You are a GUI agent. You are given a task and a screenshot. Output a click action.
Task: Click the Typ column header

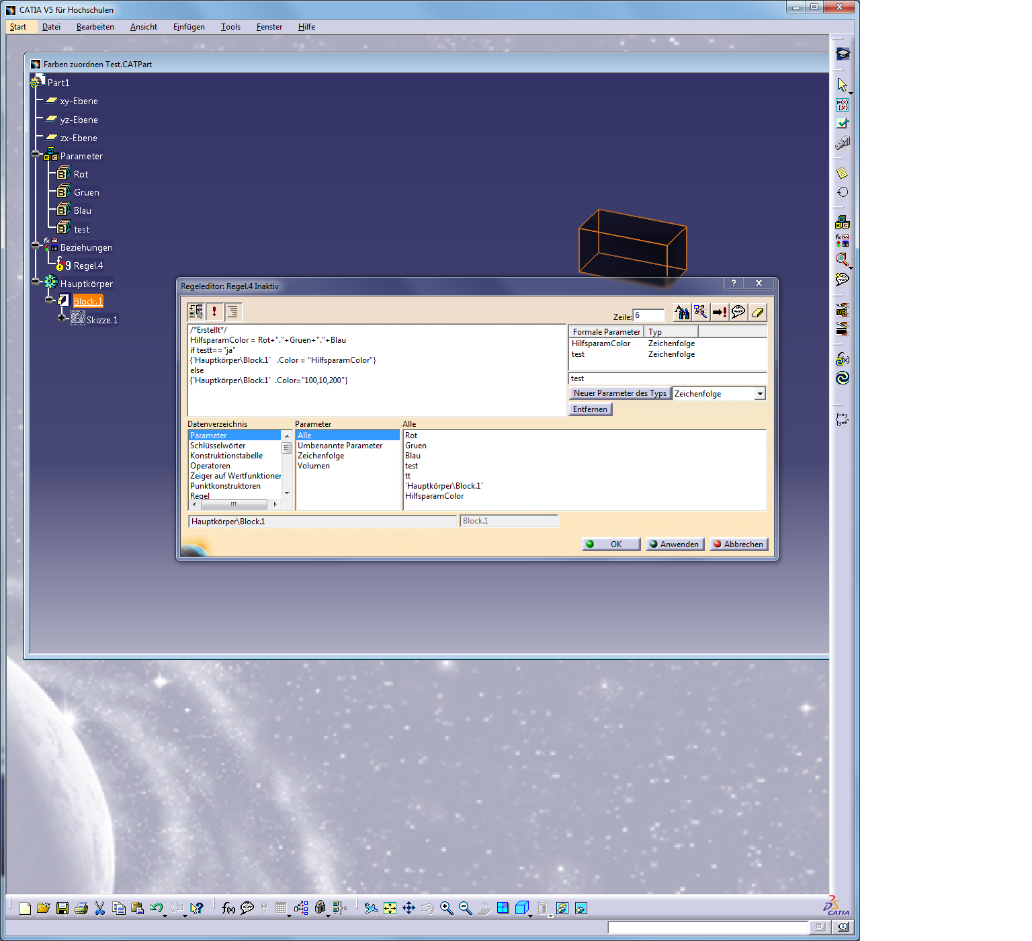pos(671,332)
